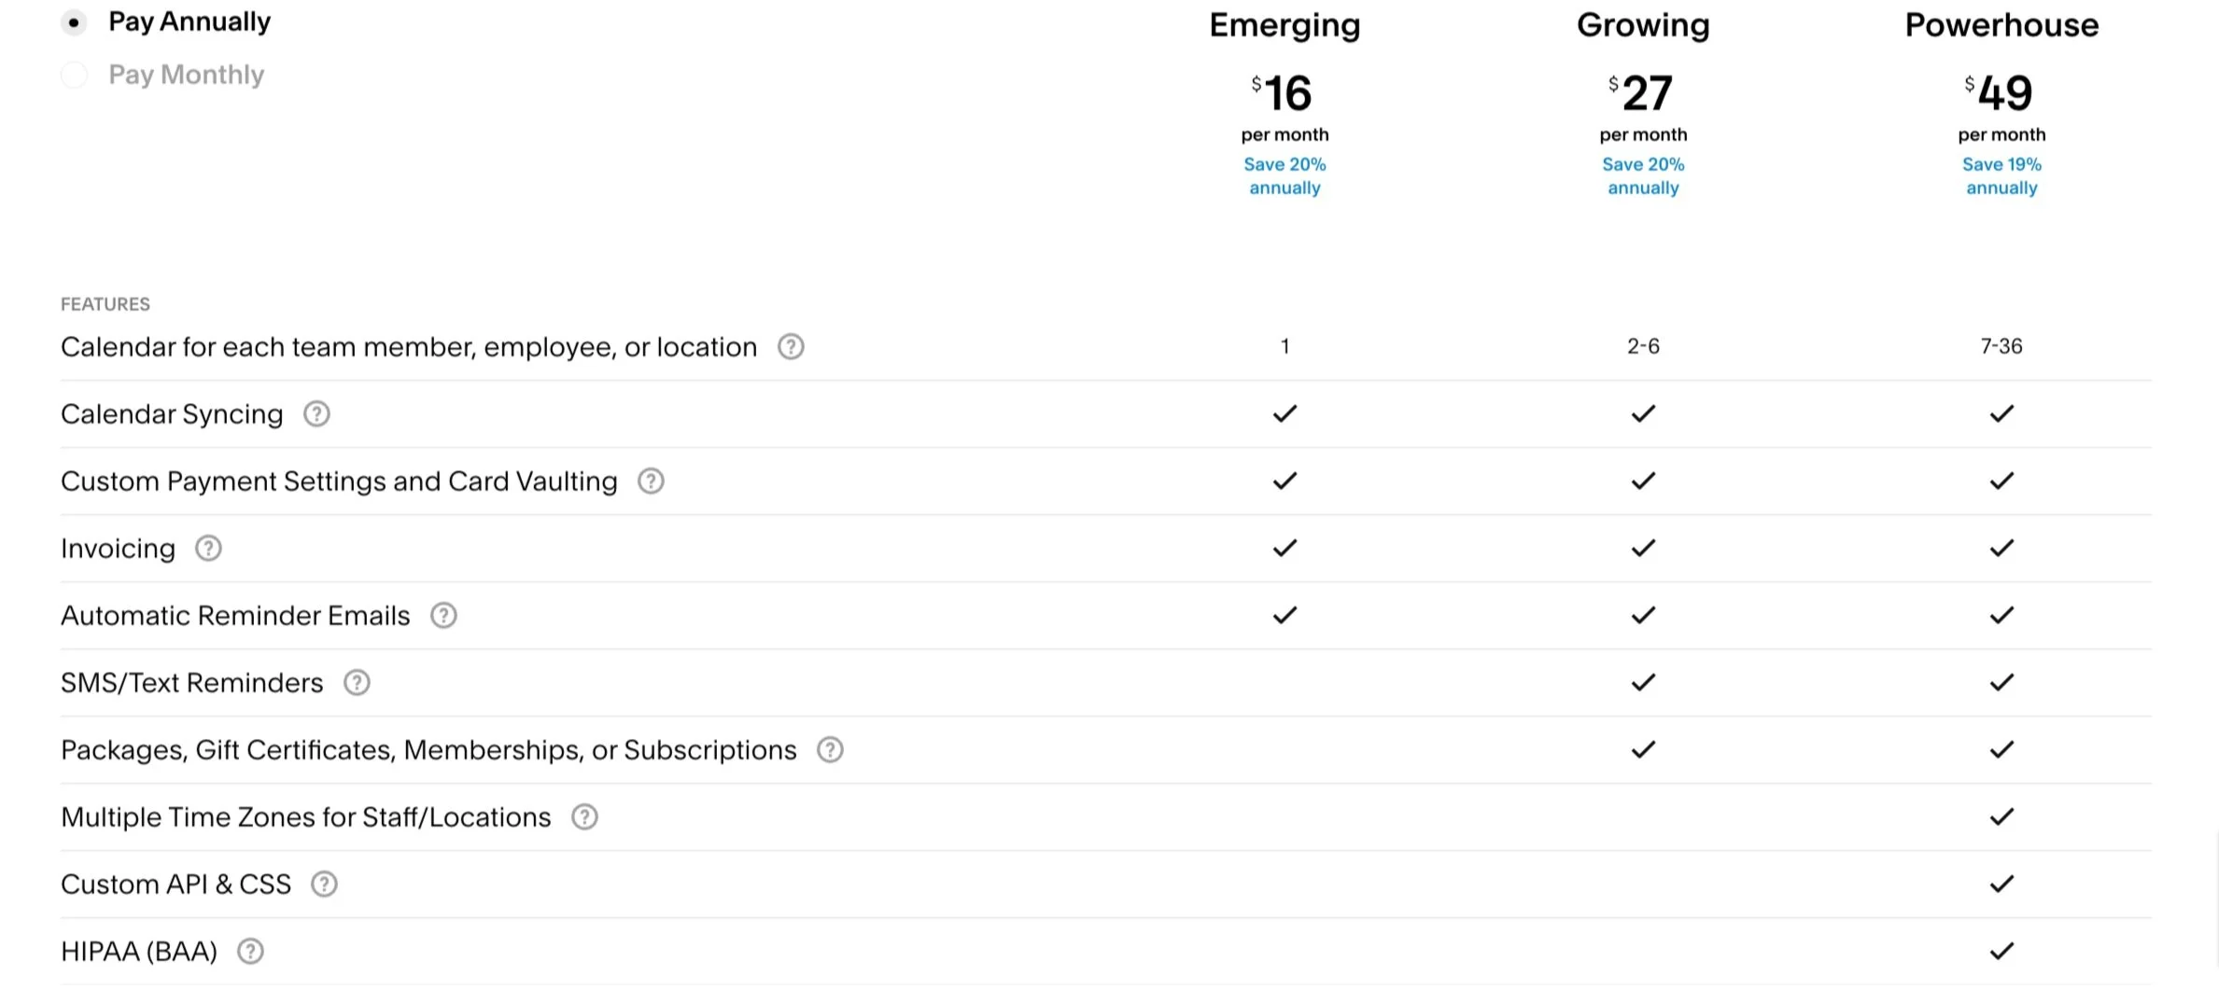The image size is (2219, 1003).
Task: Click Powerhouse checkmark for HIPAA (BAA)
Action: click(x=2001, y=952)
